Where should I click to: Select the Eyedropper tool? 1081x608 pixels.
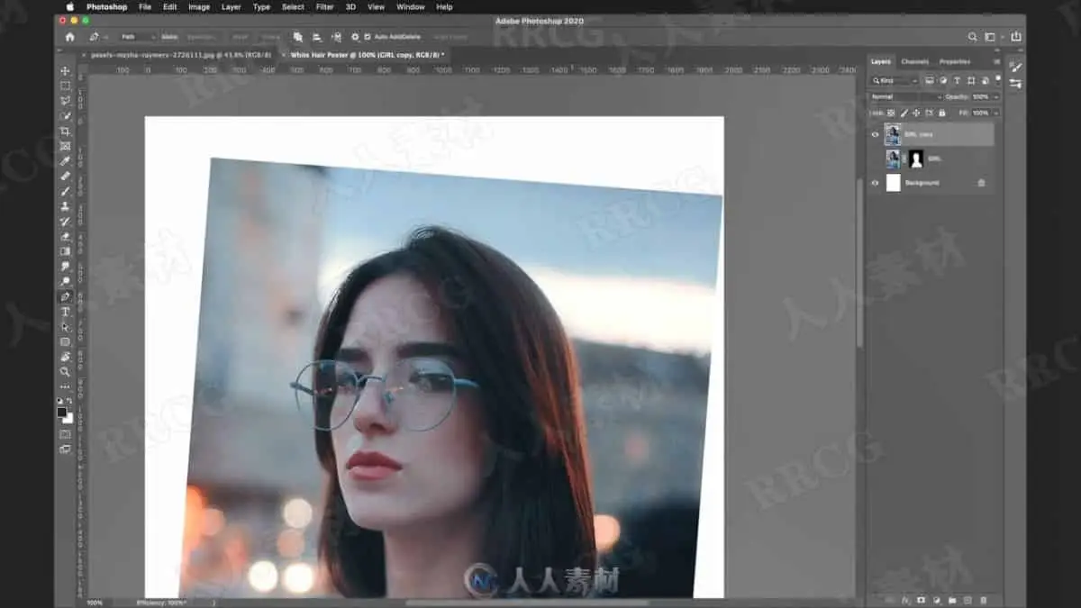click(x=65, y=161)
